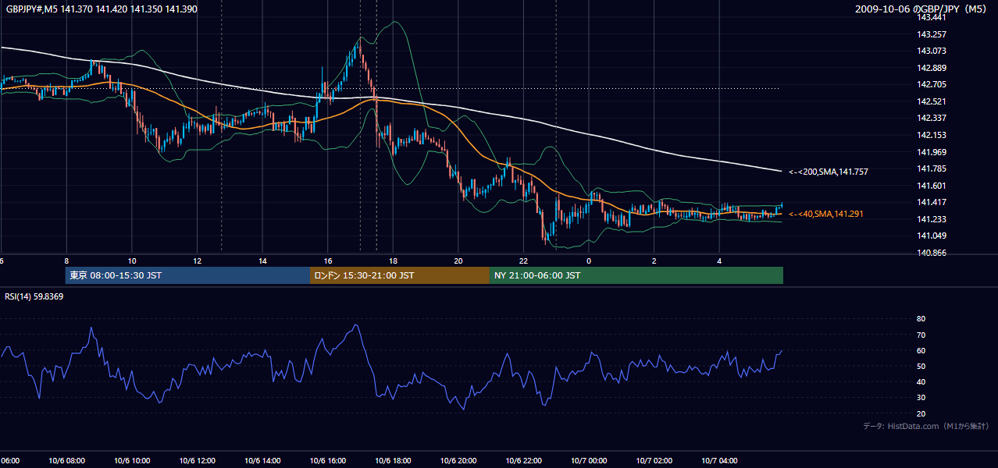Click the RSI(14) 59.8369 indicator label
The image size is (998, 468).
34,296
